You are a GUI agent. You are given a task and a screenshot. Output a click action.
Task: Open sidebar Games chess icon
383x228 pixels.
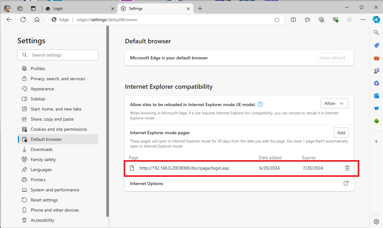pos(376,70)
